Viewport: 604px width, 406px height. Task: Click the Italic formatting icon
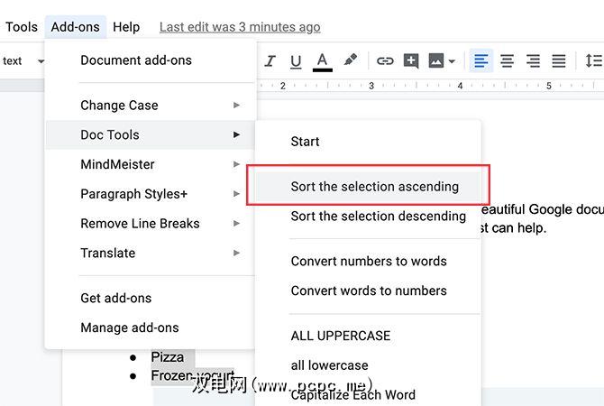270,61
